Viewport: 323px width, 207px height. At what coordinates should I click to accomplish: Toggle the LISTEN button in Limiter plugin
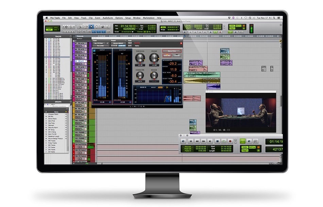click(x=176, y=55)
